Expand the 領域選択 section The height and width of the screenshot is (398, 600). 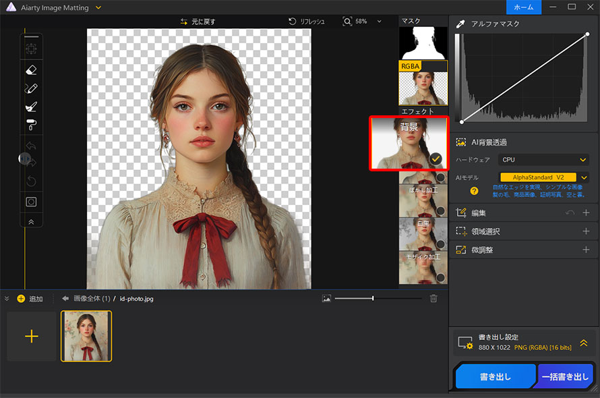pyautogui.click(x=585, y=231)
